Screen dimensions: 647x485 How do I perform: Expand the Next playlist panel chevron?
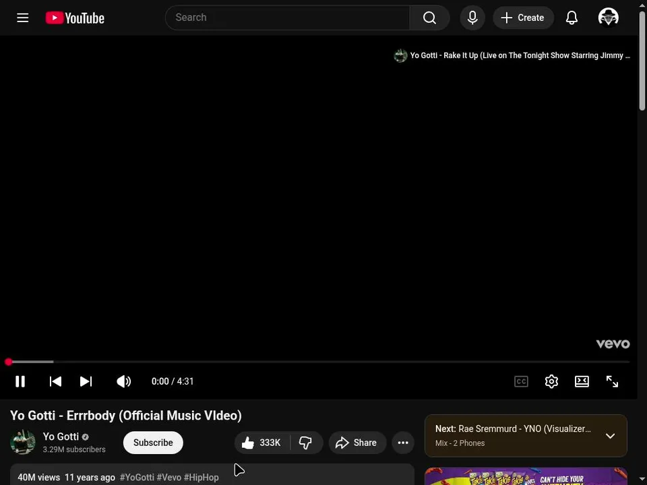(x=610, y=436)
